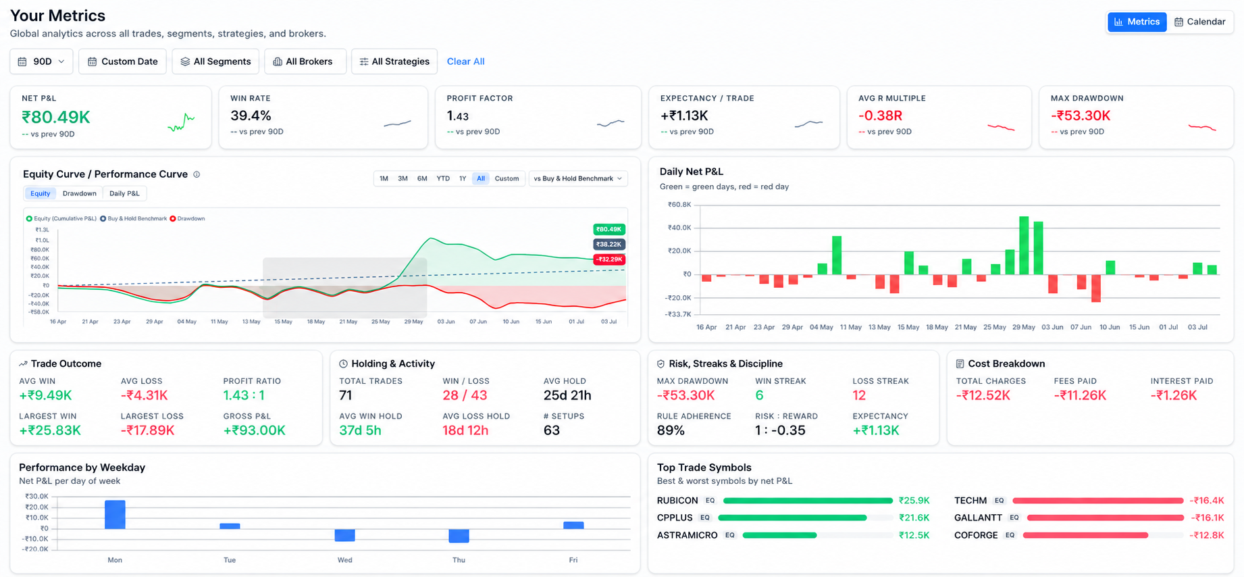Click the Max Drawdown sparkline
This screenshot has height=577, width=1244.
pos(1202,126)
